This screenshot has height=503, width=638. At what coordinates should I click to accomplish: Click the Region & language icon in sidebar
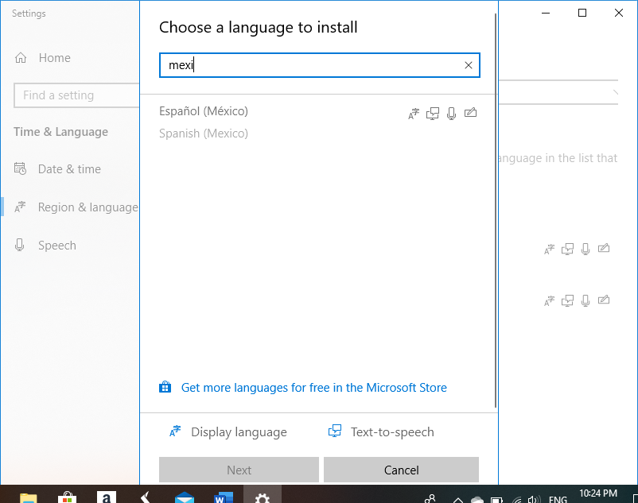pos(20,207)
